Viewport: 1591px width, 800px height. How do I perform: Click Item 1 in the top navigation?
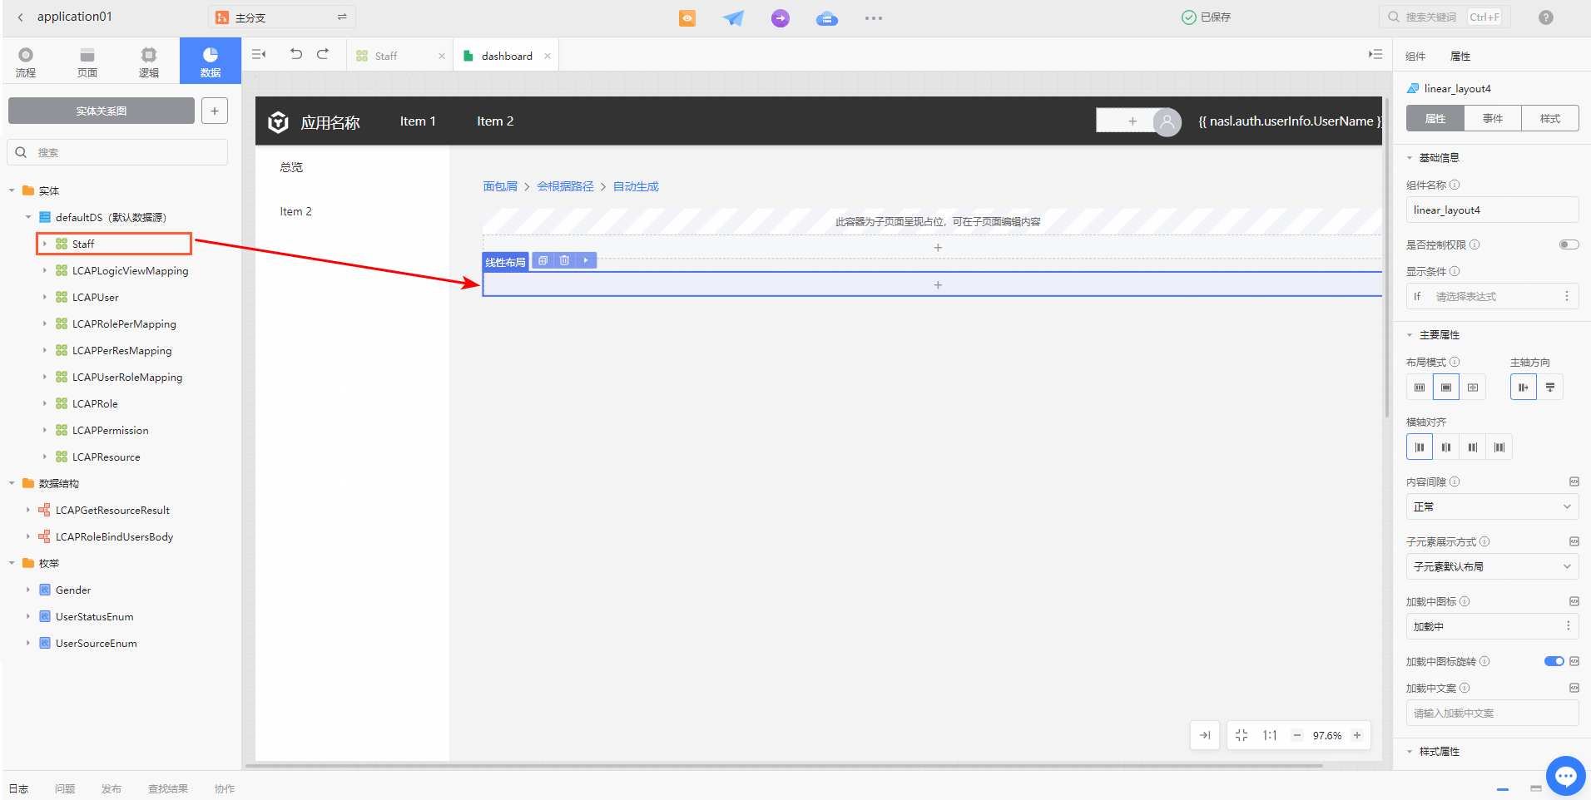pos(418,121)
